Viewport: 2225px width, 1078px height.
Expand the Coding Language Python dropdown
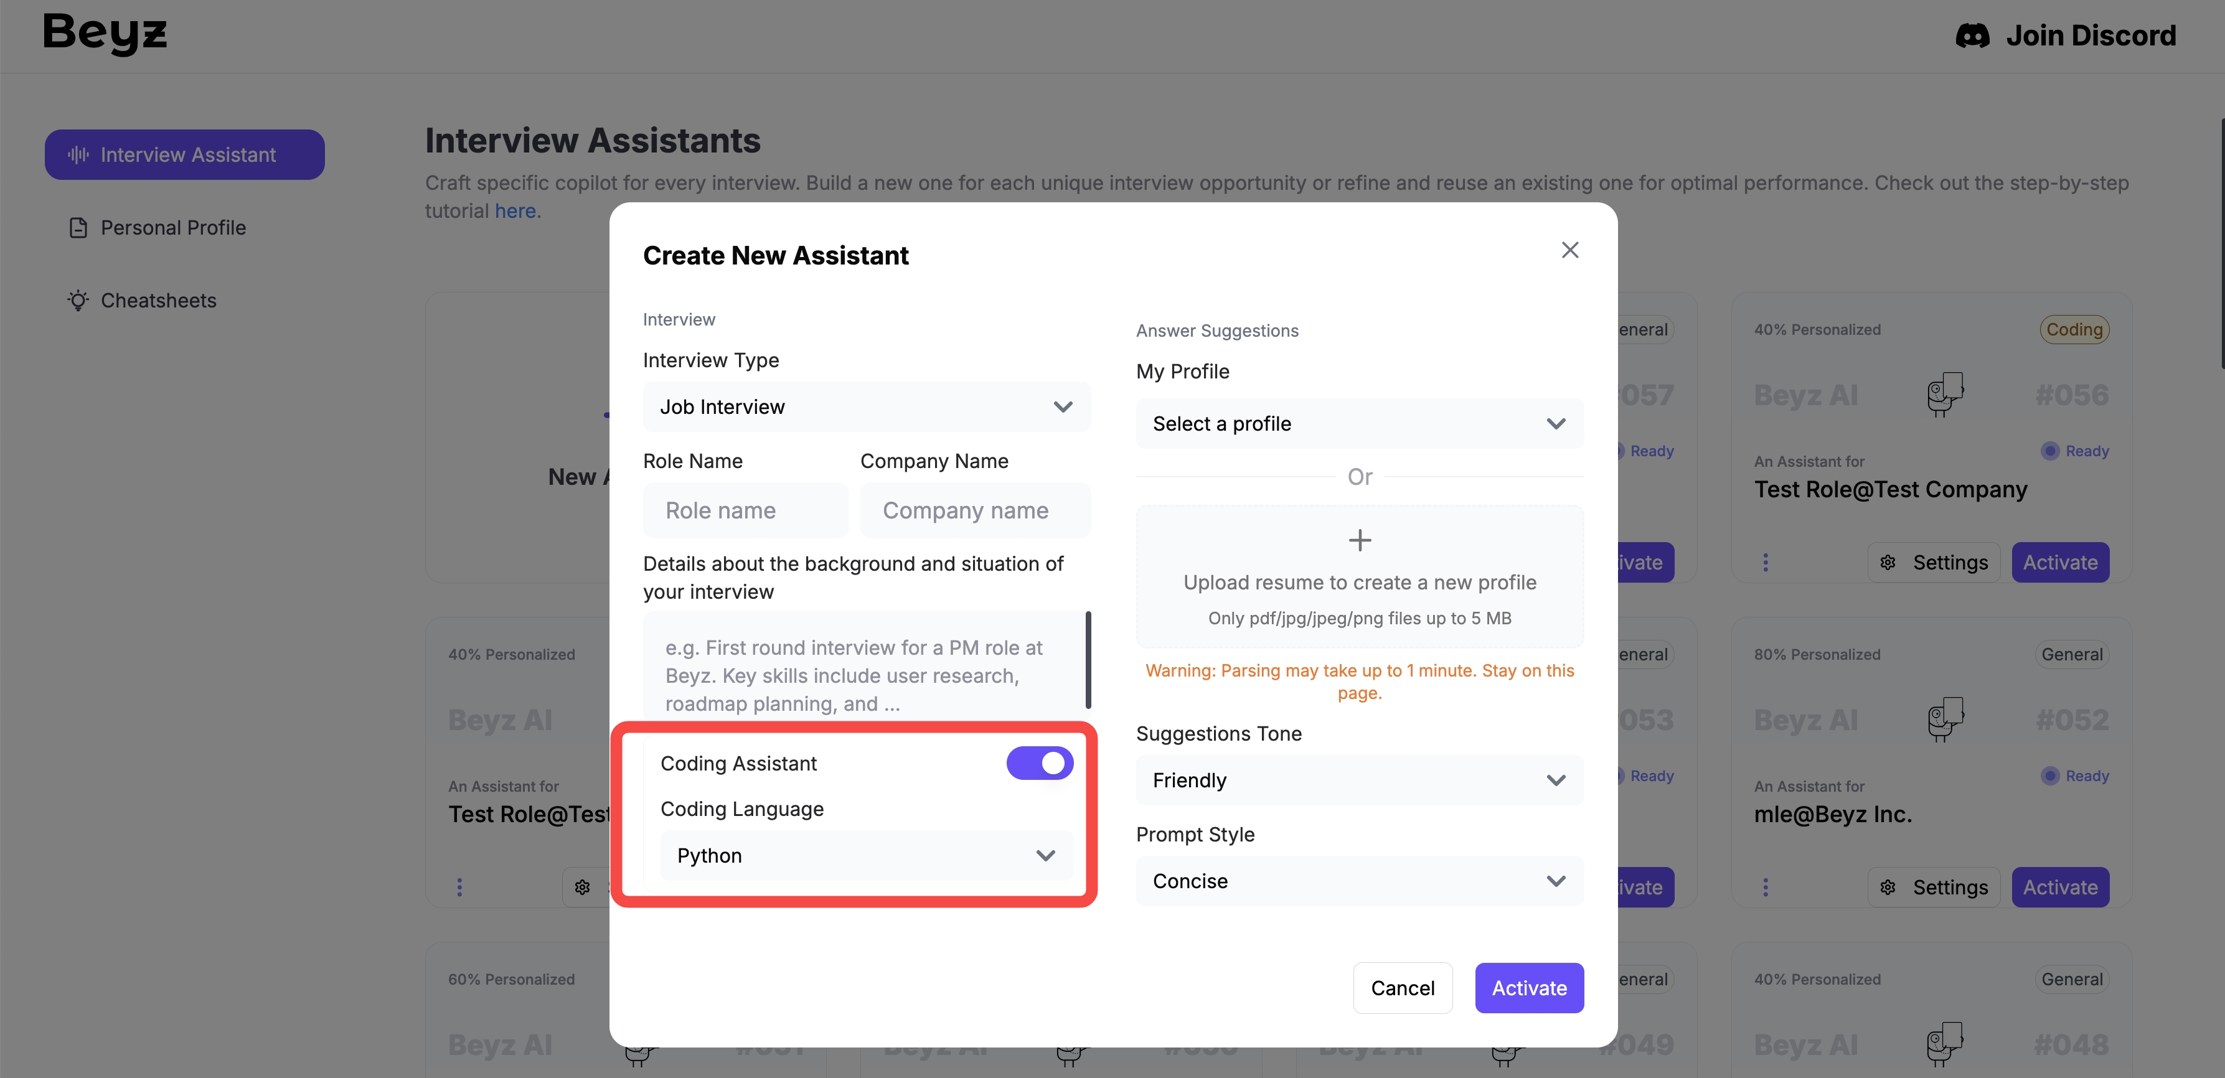click(x=867, y=855)
